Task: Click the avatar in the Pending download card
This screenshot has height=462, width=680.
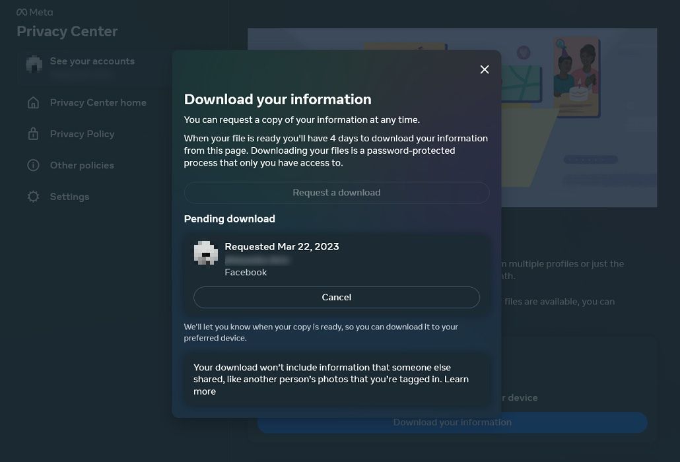Action: (205, 251)
